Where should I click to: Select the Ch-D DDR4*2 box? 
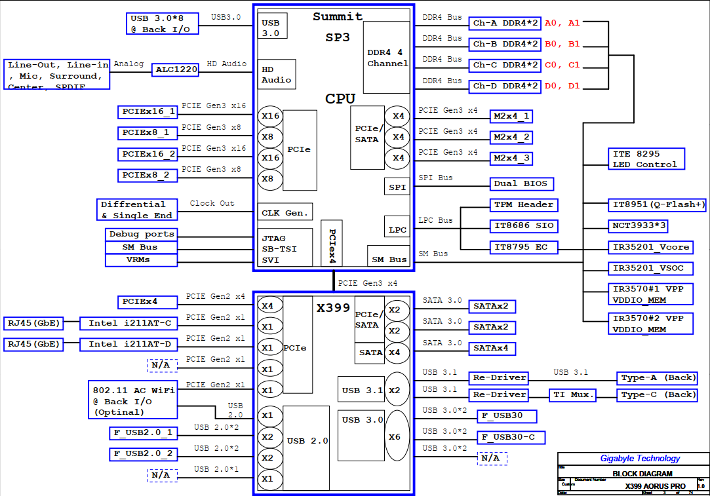pos(504,86)
